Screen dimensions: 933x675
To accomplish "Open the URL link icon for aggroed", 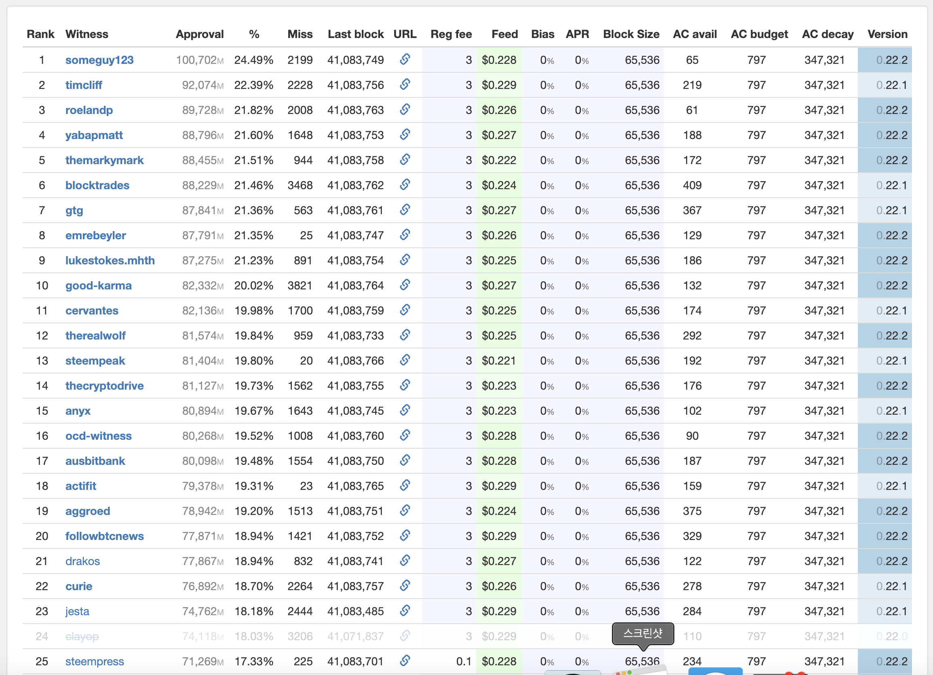I will coord(405,511).
